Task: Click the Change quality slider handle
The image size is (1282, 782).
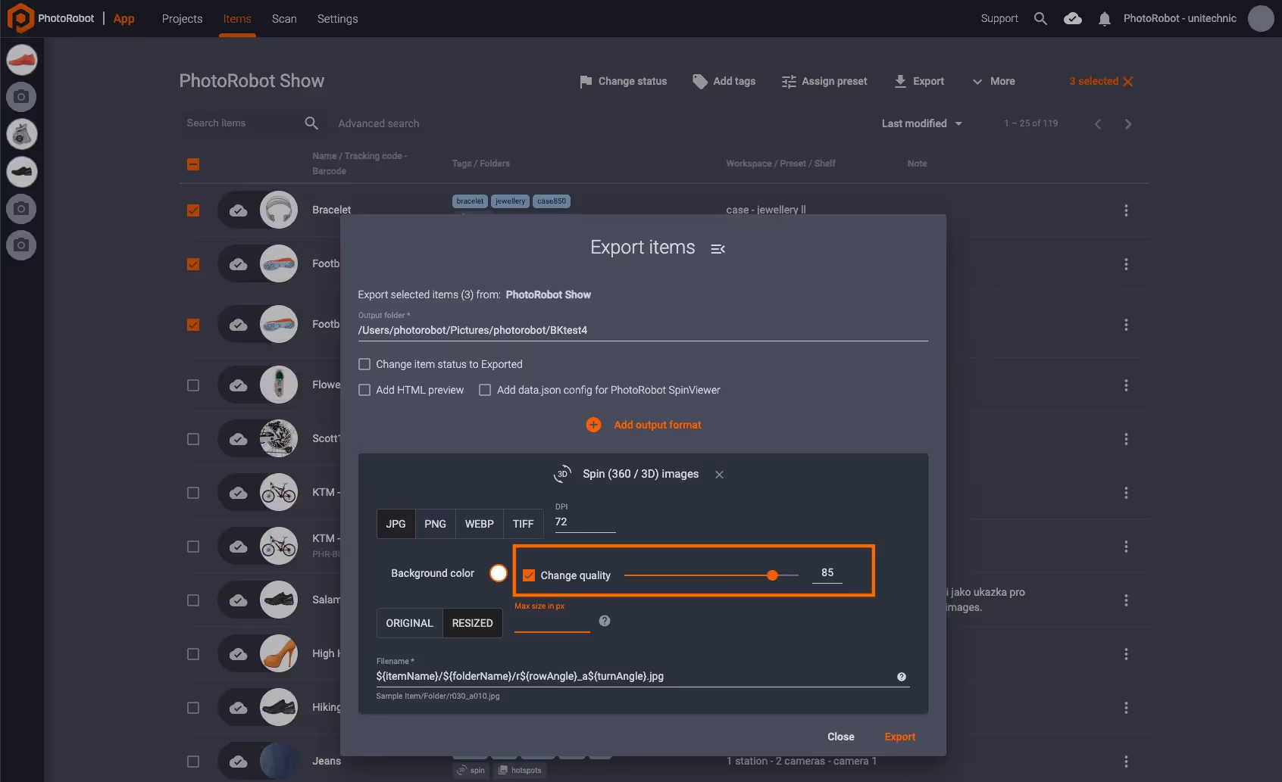Action: [x=772, y=575]
